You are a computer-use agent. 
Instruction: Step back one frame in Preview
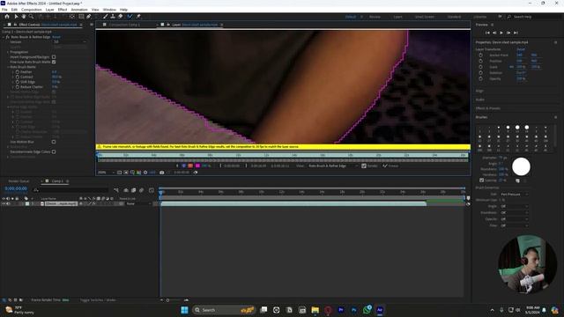tap(494, 33)
